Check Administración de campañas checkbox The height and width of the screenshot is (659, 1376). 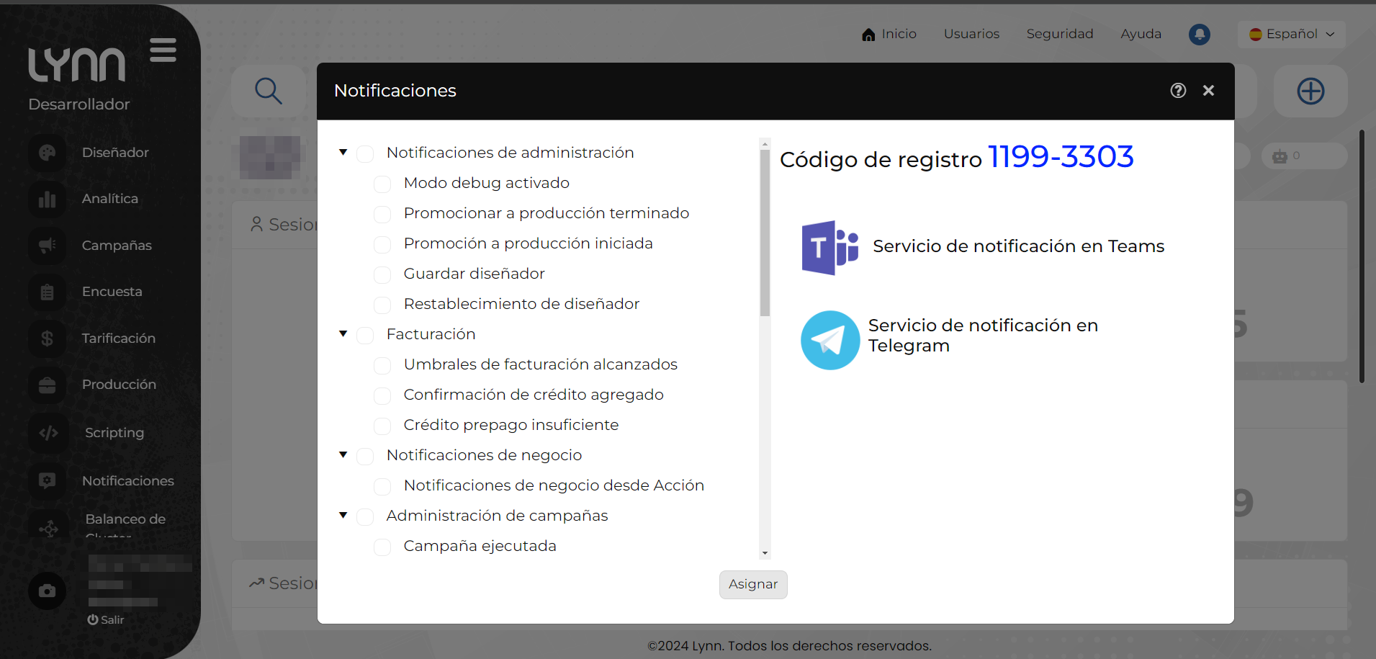point(365,516)
